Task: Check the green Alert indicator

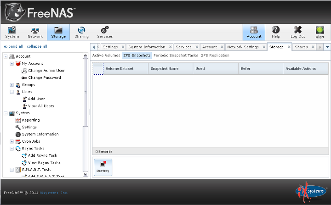Action: [x=320, y=32]
